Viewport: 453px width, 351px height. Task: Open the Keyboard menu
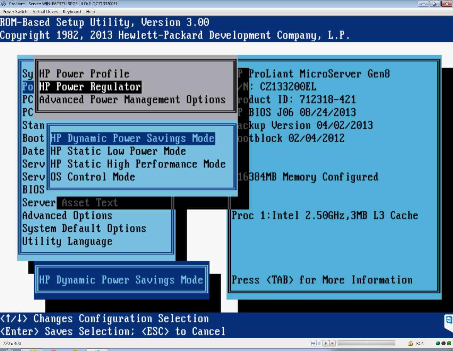[72, 12]
